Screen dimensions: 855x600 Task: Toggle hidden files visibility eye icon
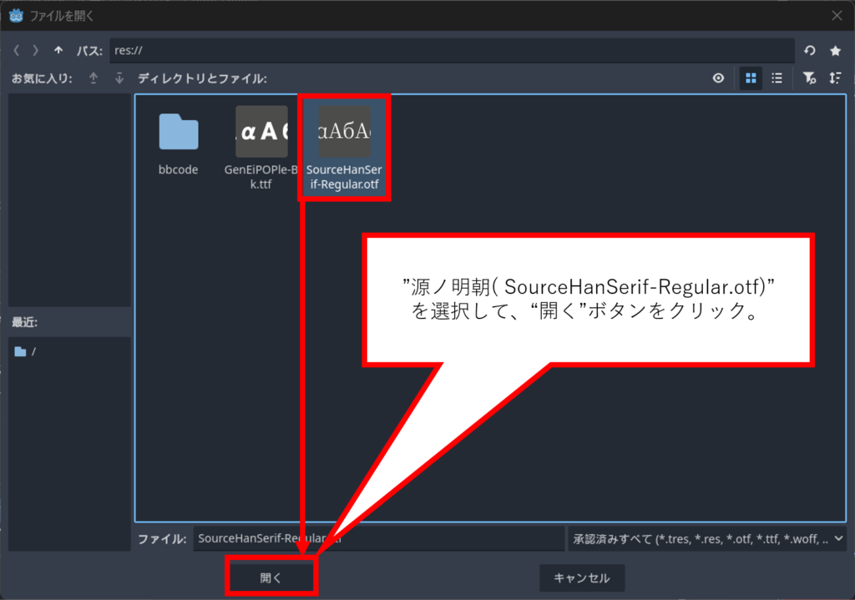(x=718, y=78)
